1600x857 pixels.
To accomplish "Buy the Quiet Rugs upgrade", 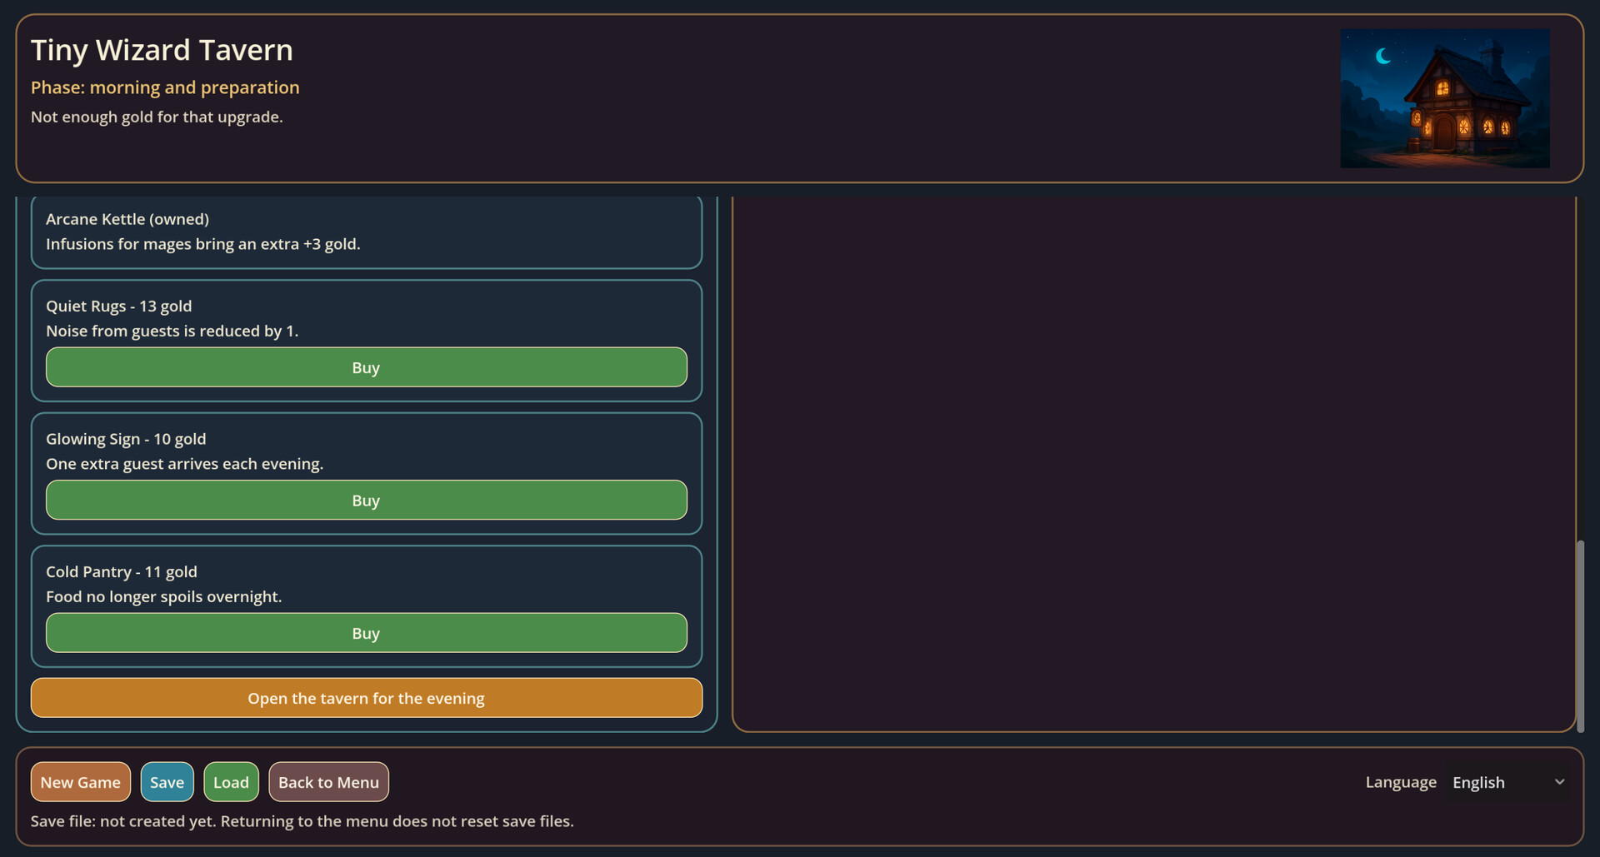I will pos(366,367).
